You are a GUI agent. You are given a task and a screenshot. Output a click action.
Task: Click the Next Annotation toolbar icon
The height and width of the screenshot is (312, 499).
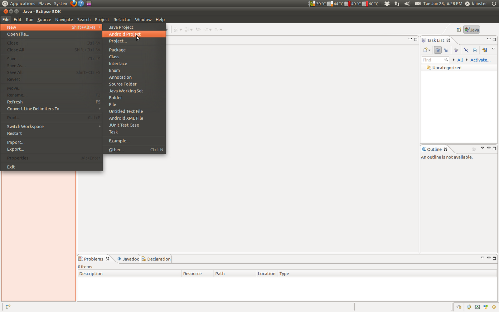[x=177, y=30]
